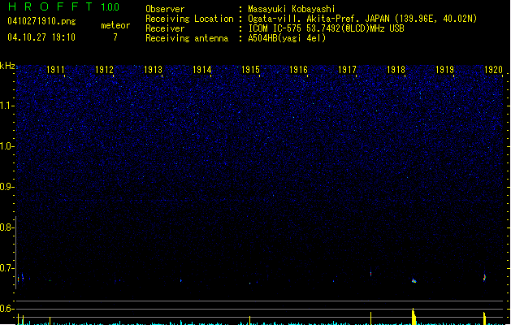Screen dimensions: 511x325
Task: Click the yellow power spike near 1920
Action: coord(485,318)
